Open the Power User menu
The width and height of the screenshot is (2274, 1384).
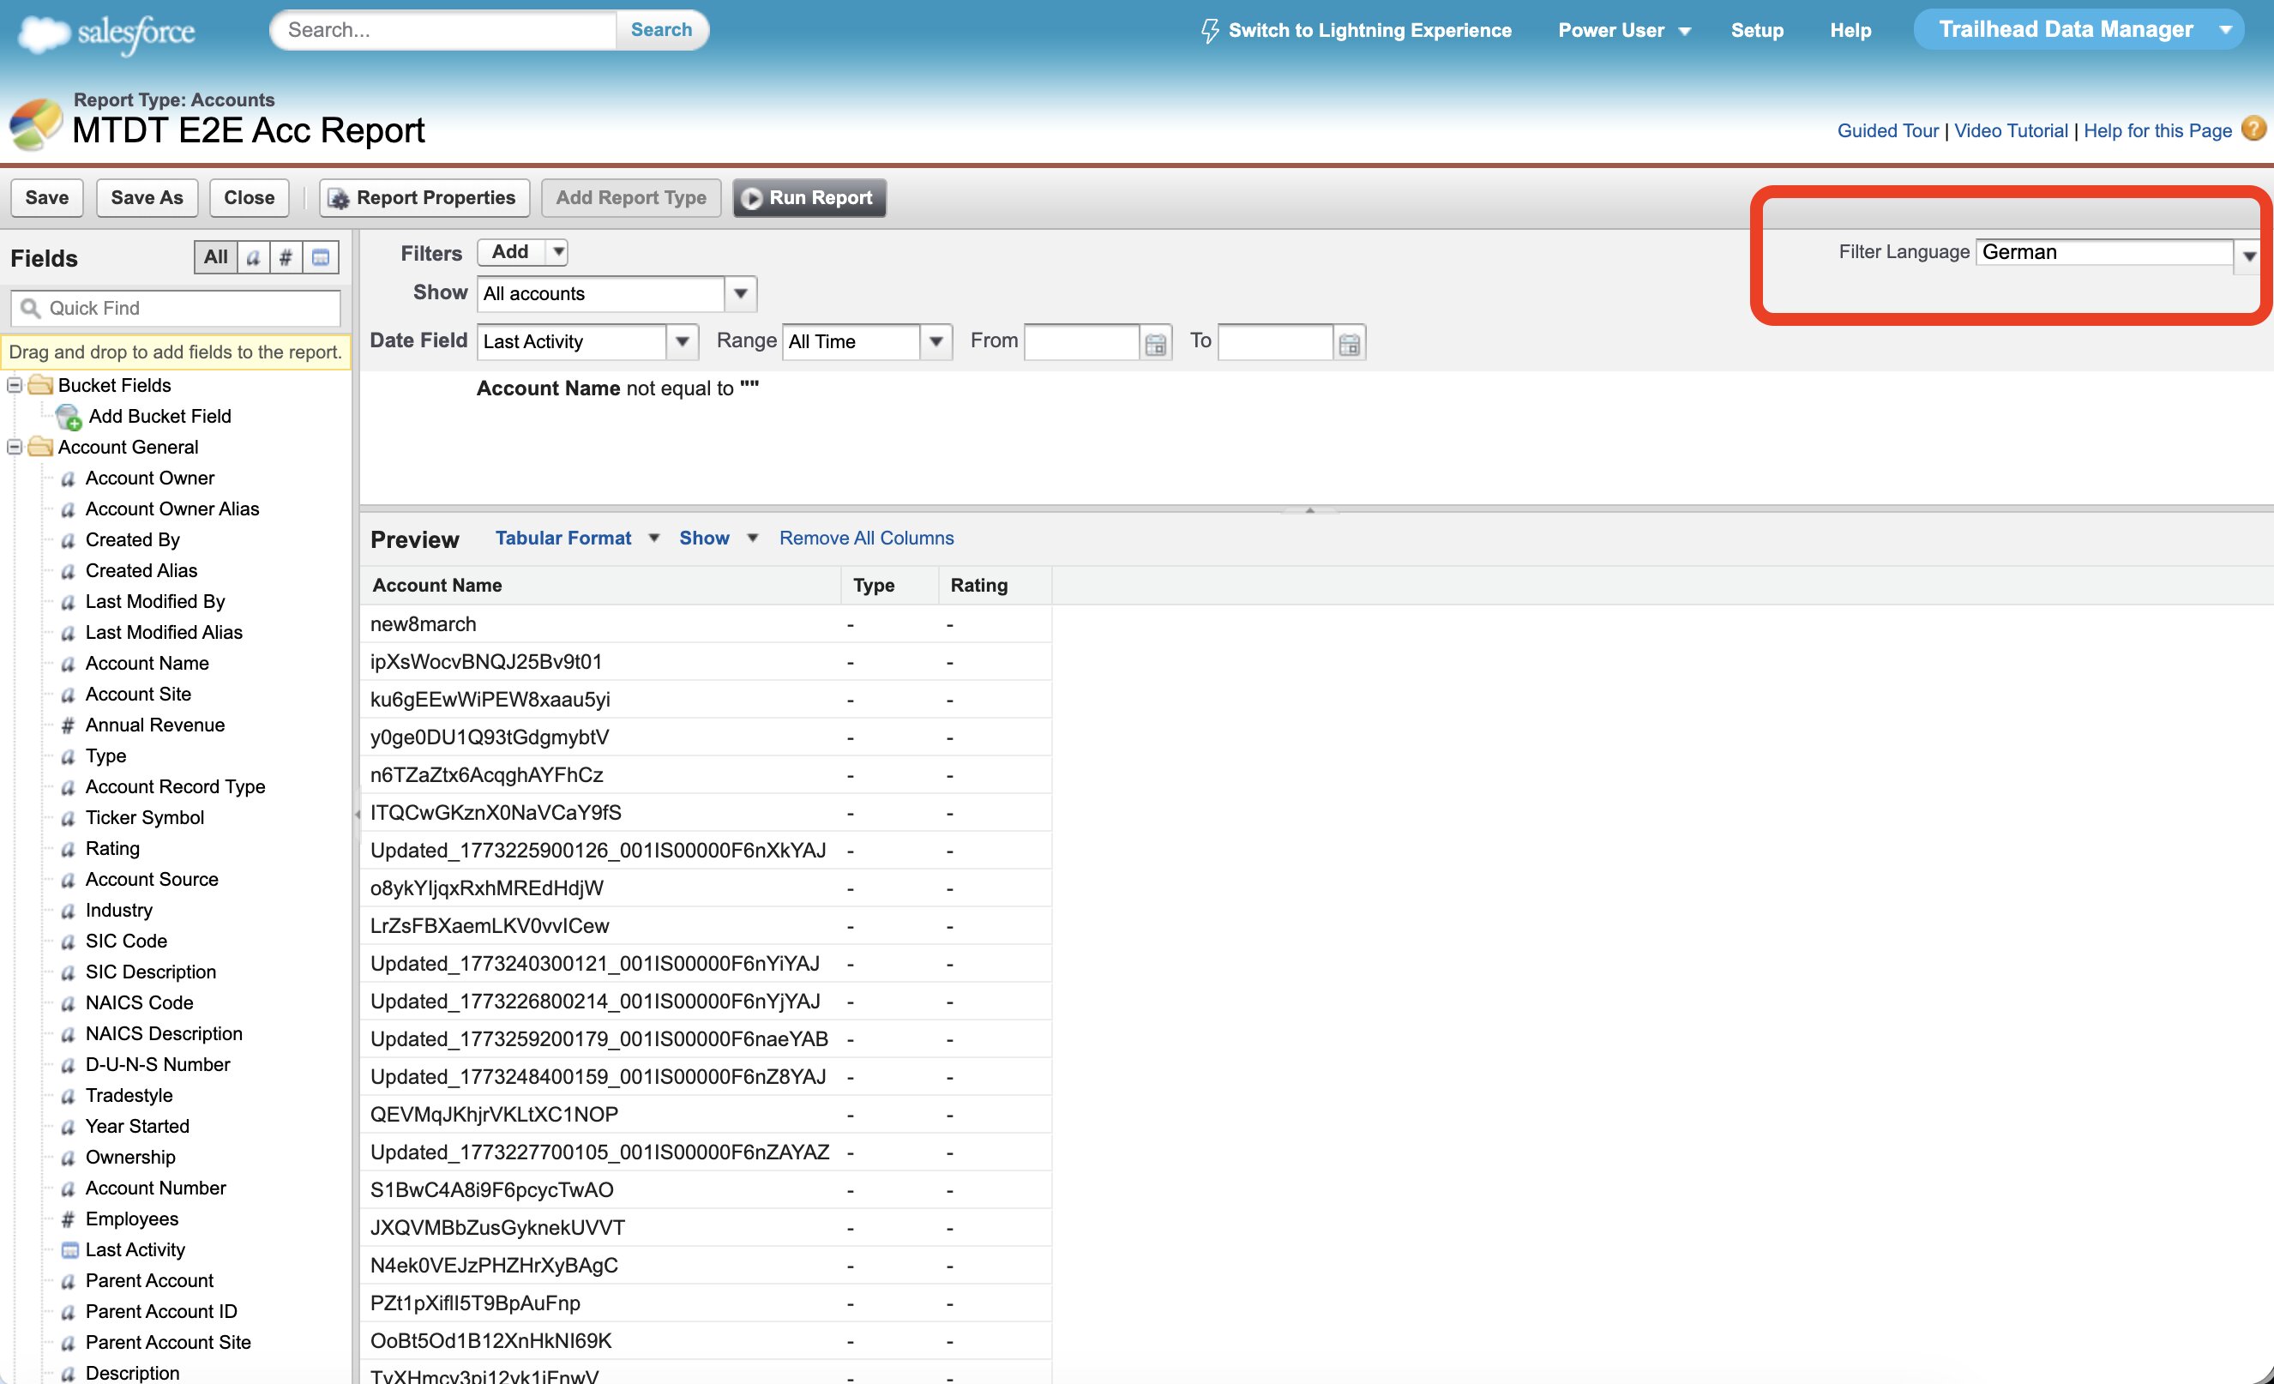tap(1624, 31)
